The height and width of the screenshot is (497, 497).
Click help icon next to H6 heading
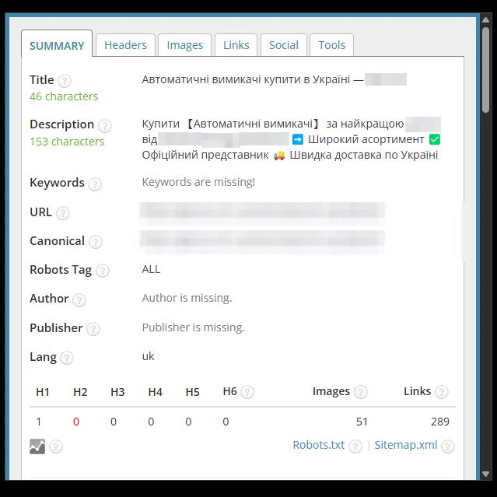tap(247, 392)
